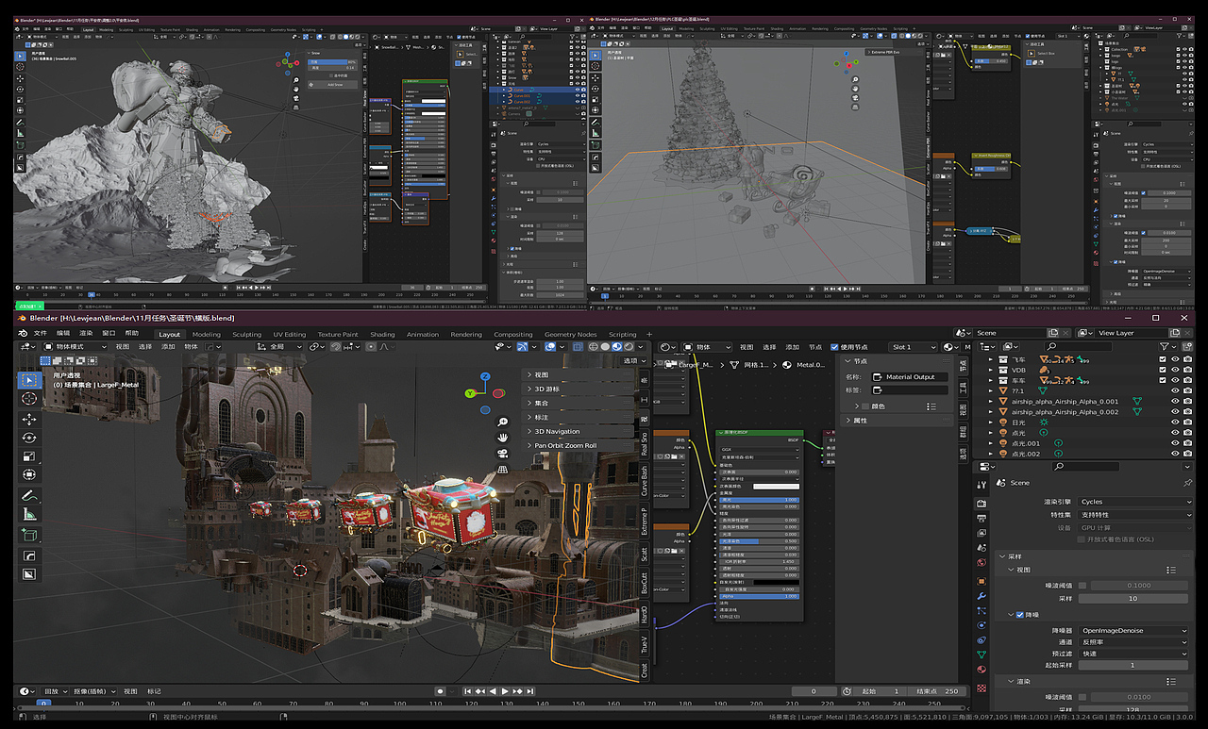The height and width of the screenshot is (729, 1208).
Task: Select the Scale tool in bottom window
Action: click(29, 456)
